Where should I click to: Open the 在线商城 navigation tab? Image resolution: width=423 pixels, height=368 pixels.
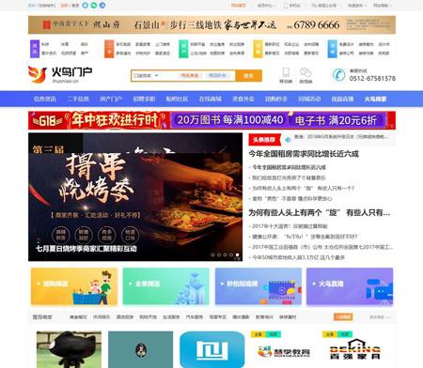click(211, 99)
